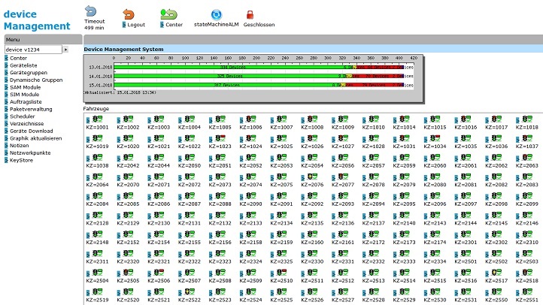This screenshot has height=305, width=543.
Task: Click the orange Logout arrow icon
Action: pos(129,14)
